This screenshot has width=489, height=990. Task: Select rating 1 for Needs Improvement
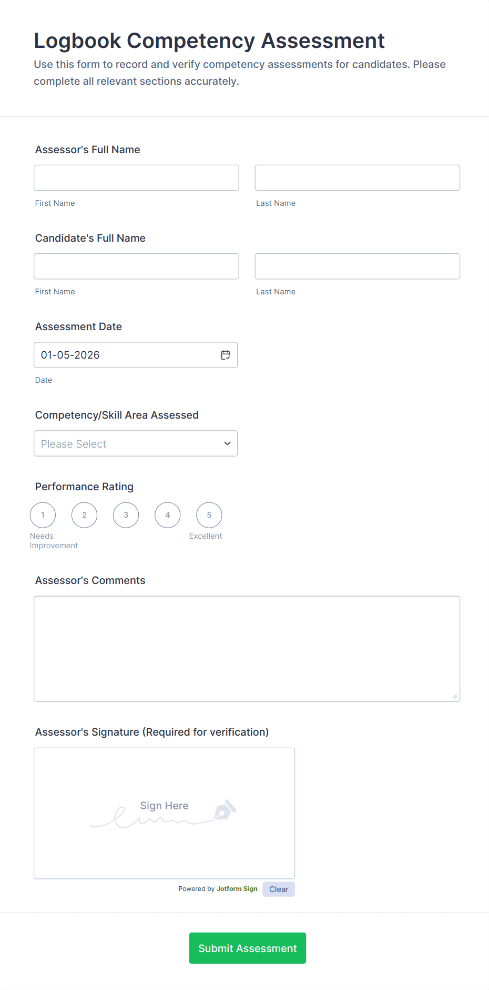pyautogui.click(x=43, y=515)
